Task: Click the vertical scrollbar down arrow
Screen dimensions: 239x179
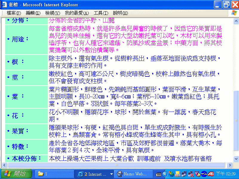Action: 236,159
